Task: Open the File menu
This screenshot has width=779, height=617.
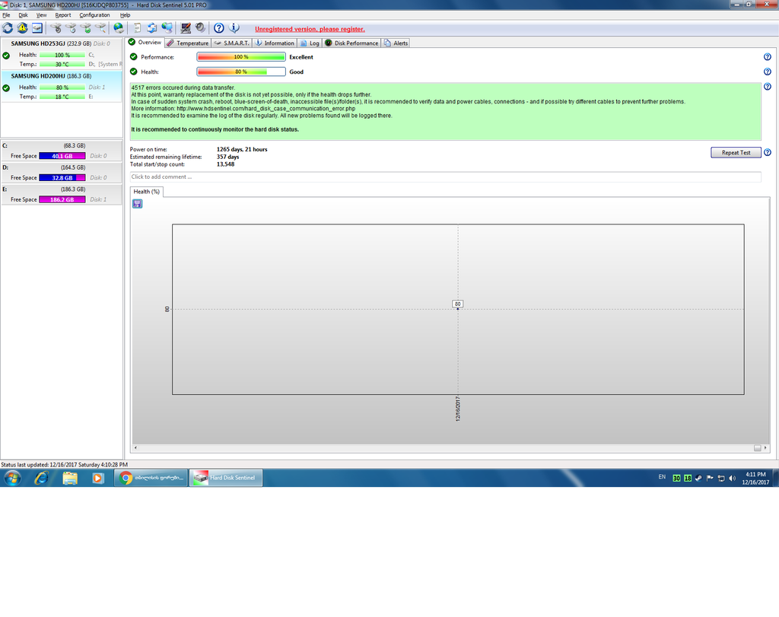Action: (x=6, y=15)
